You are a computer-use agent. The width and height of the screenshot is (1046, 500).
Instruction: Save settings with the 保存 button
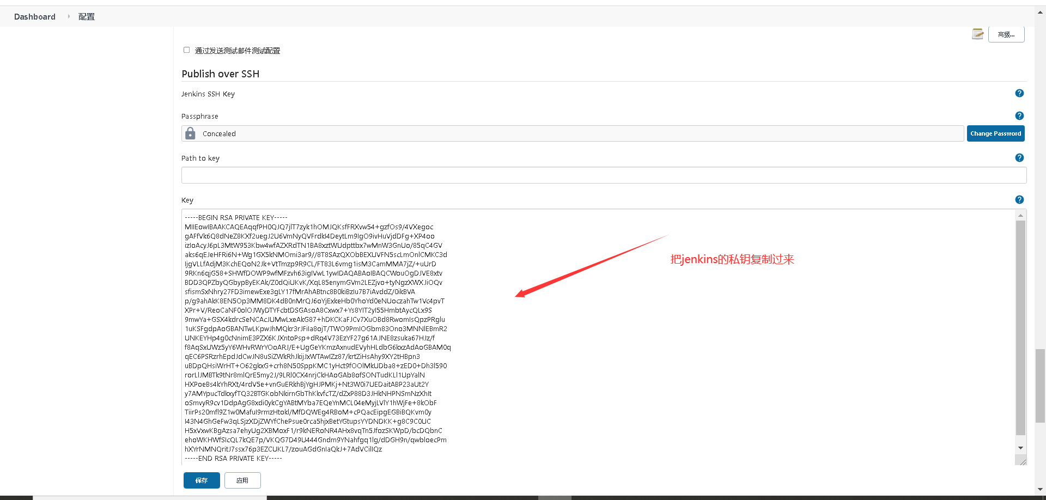click(x=202, y=480)
